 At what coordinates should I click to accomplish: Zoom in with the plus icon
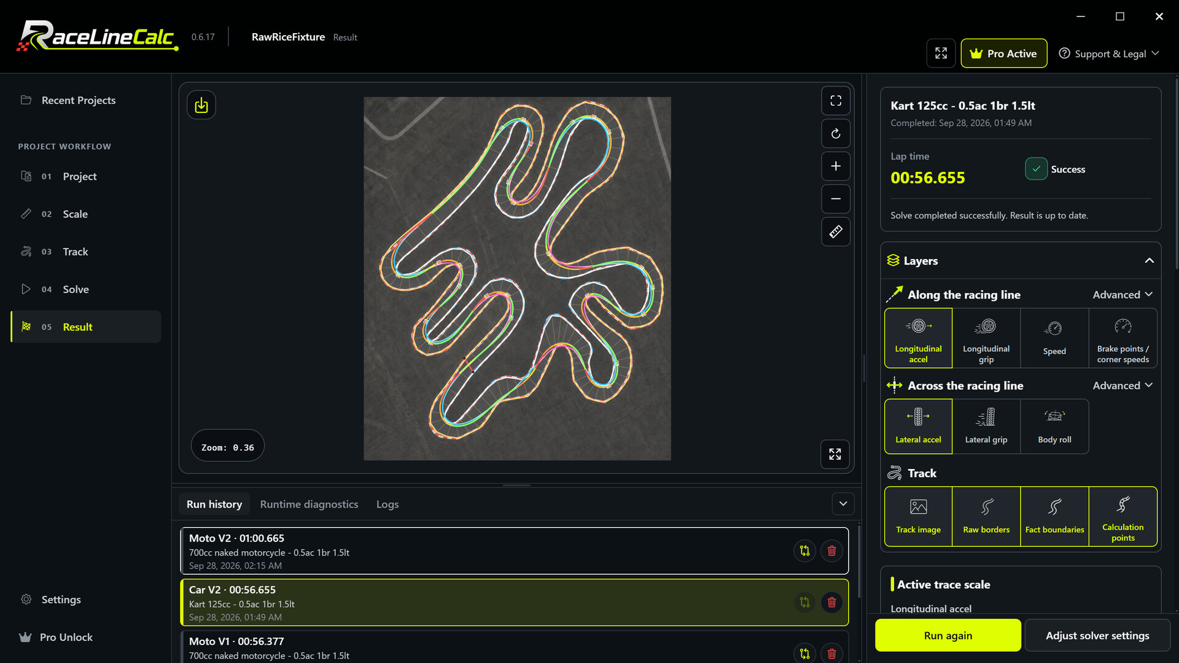point(836,166)
